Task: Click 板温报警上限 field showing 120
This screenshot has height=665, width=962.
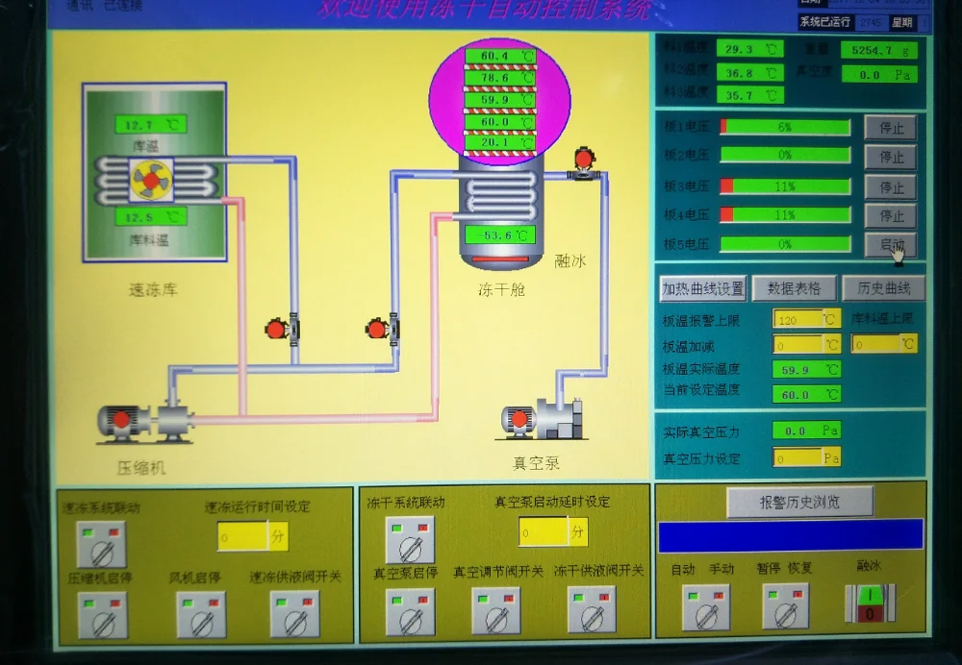Action: pyautogui.click(x=806, y=319)
